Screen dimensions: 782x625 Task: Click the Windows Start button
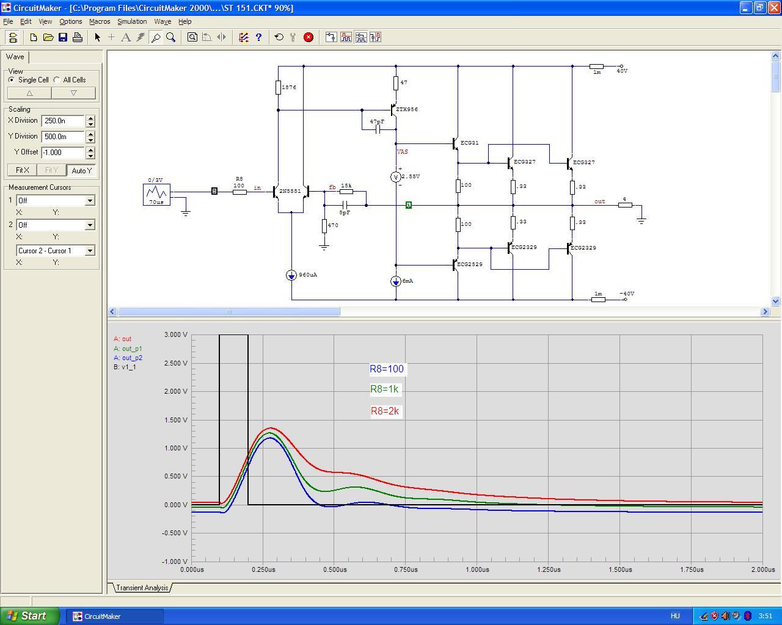point(30,616)
